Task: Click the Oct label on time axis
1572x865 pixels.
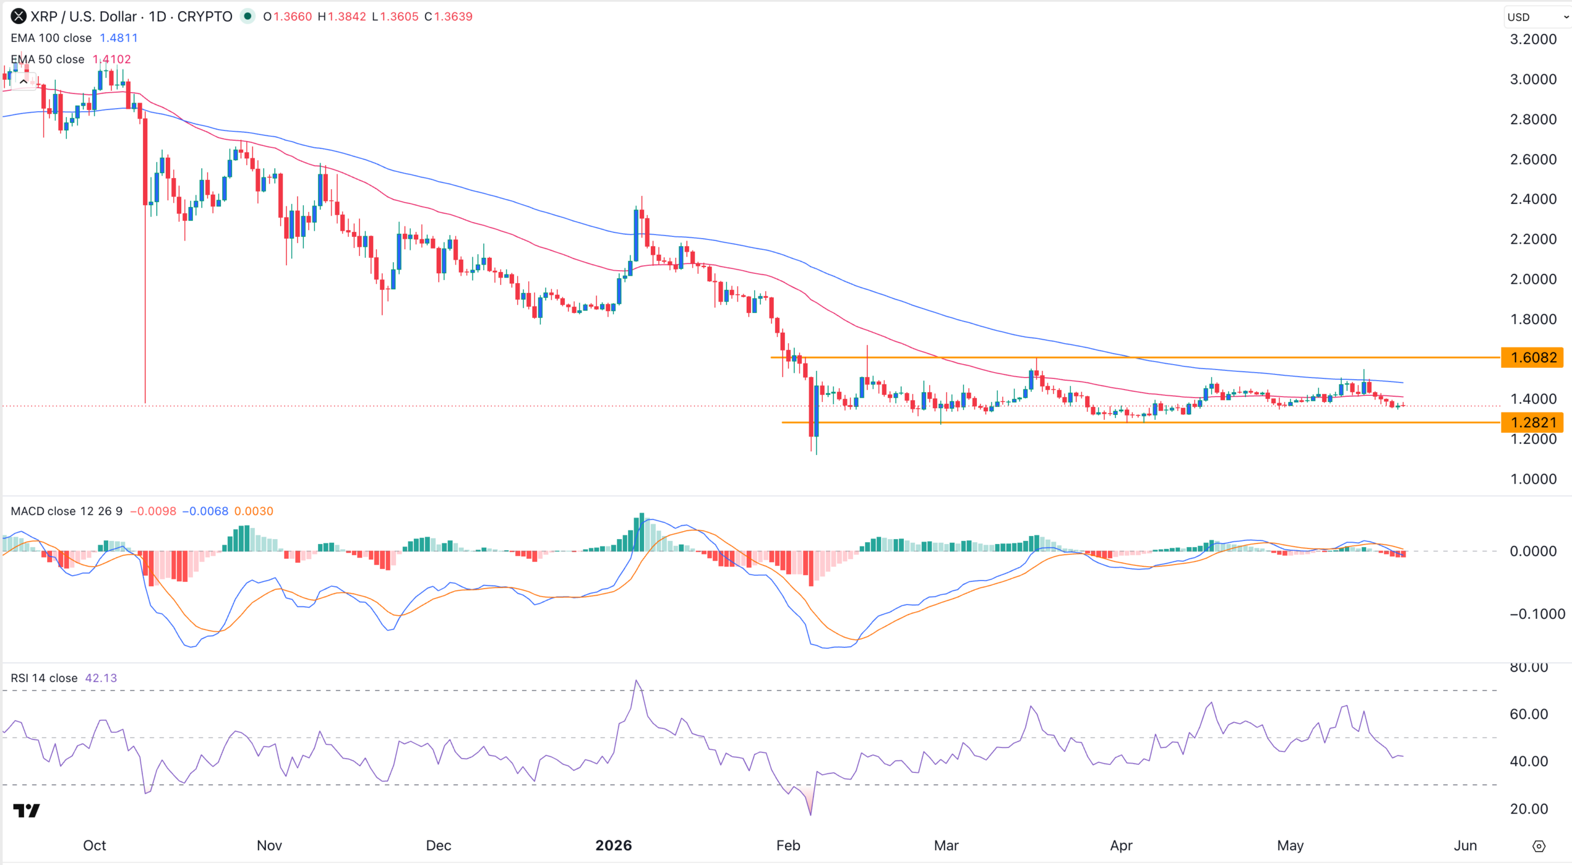Action: point(95,845)
